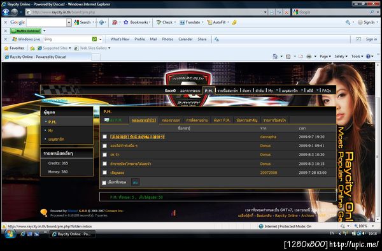Click the Archiver link in the footer
This screenshot has width=382, height=251.
coord(308,215)
